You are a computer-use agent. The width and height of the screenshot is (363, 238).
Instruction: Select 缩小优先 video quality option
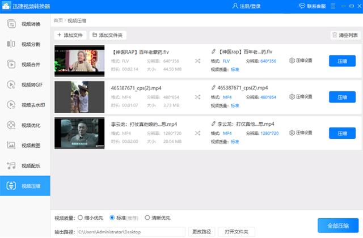point(79,218)
